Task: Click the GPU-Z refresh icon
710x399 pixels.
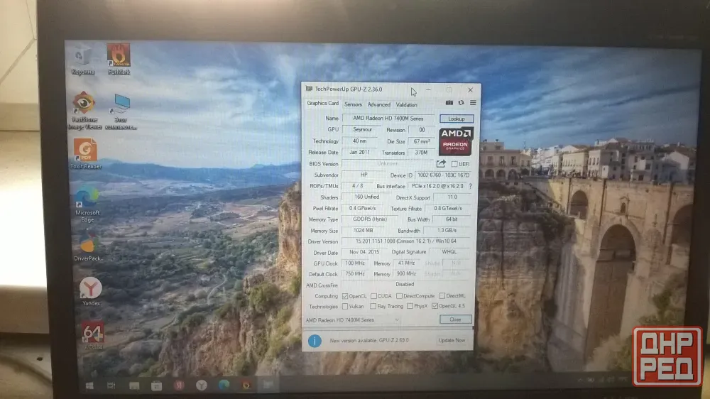Action: (x=461, y=103)
